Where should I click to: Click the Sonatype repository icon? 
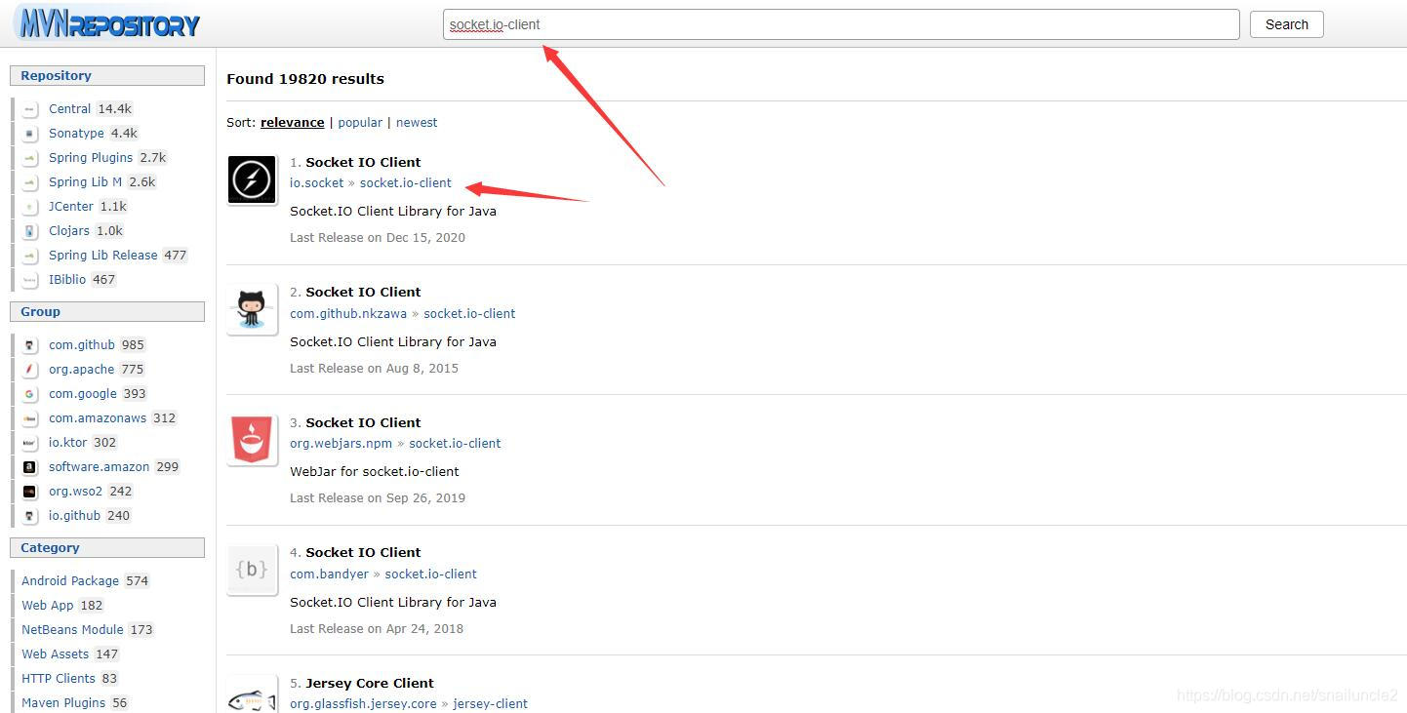pos(30,134)
